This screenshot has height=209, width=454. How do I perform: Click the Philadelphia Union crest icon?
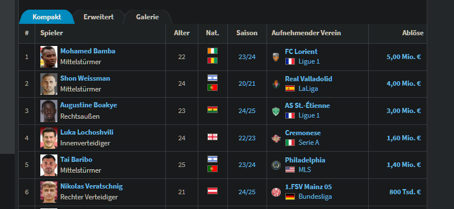pyautogui.click(x=276, y=165)
